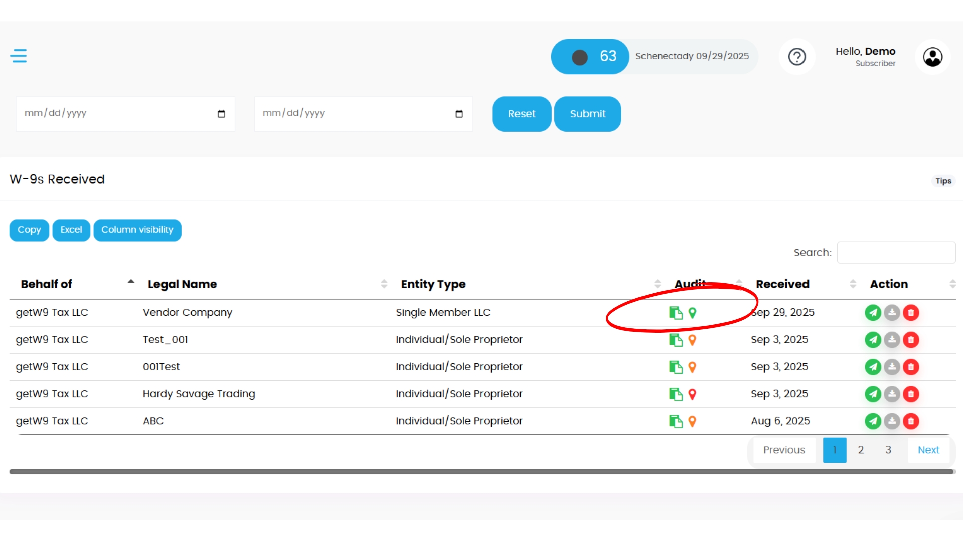Click red location pin for Hardy Savage Trading
Image resolution: width=963 pixels, height=541 pixels.
click(x=692, y=394)
